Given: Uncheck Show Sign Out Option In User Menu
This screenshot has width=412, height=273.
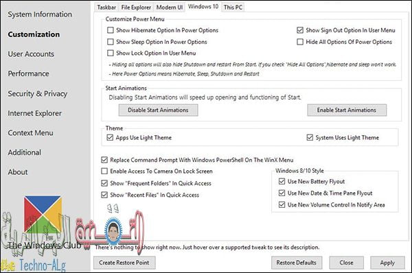Looking at the screenshot, I should pos(300,30).
